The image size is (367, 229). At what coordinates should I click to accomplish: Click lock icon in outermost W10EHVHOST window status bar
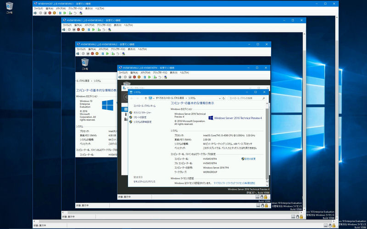[333, 225]
